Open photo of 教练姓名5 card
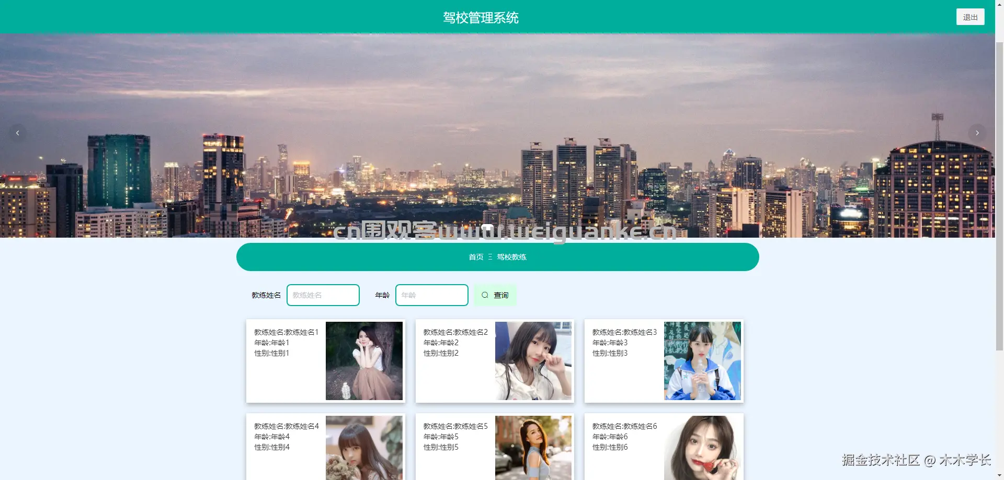The width and height of the screenshot is (1004, 480). [x=533, y=448]
